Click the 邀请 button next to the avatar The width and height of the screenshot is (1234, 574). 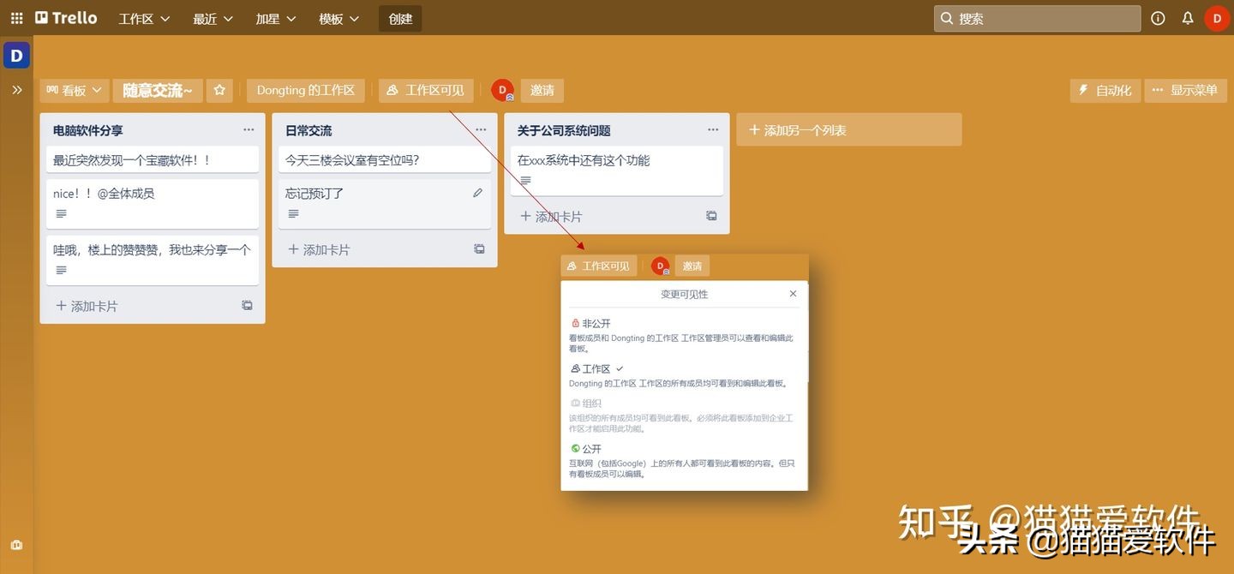coord(542,90)
